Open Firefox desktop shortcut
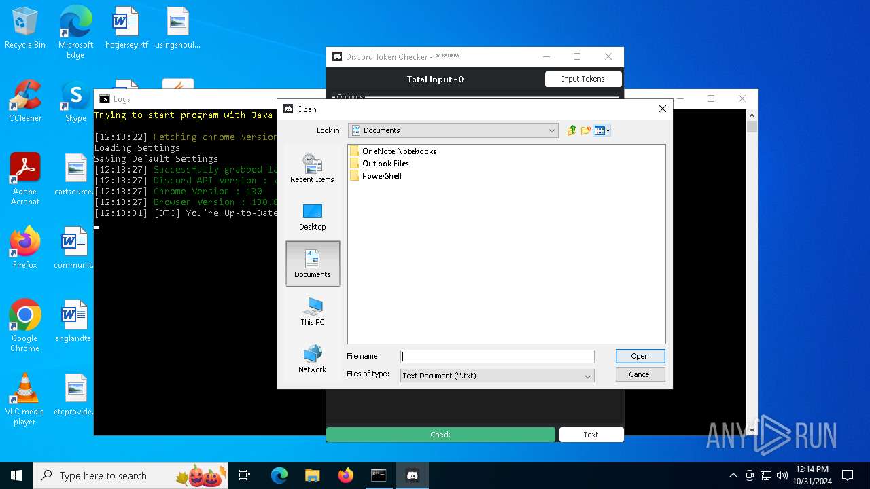Screen dimensions: 870x489 click(x=25, y=249)
